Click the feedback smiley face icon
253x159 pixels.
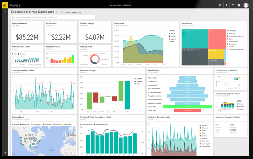point(239,5)
